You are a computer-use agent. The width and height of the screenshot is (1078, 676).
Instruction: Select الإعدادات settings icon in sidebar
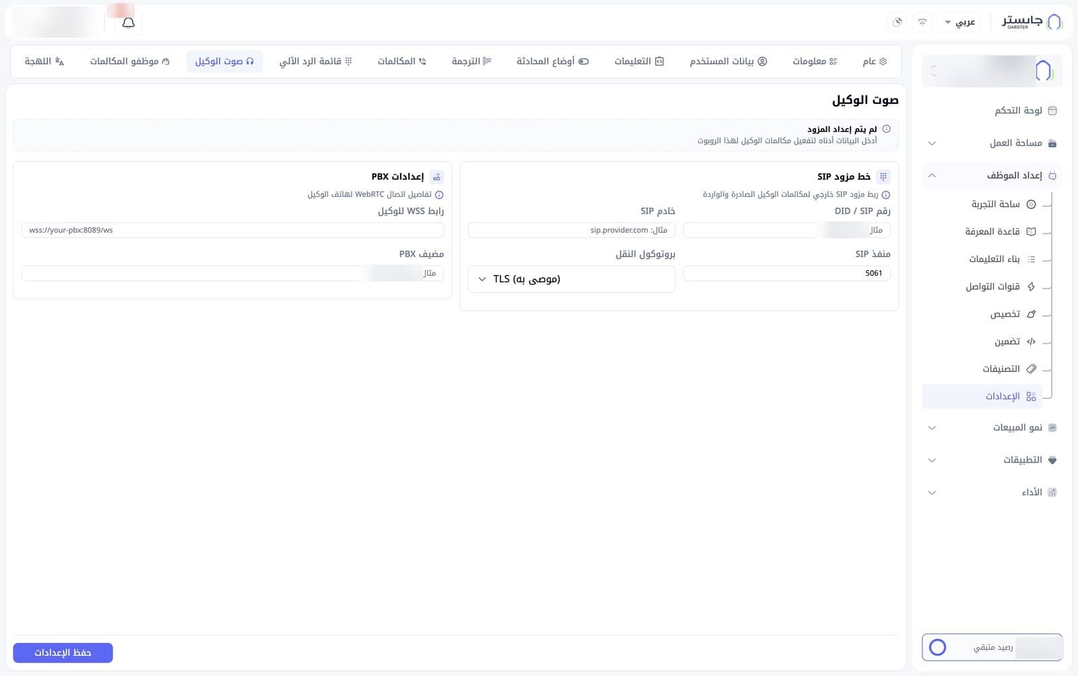pos(1031,396)
